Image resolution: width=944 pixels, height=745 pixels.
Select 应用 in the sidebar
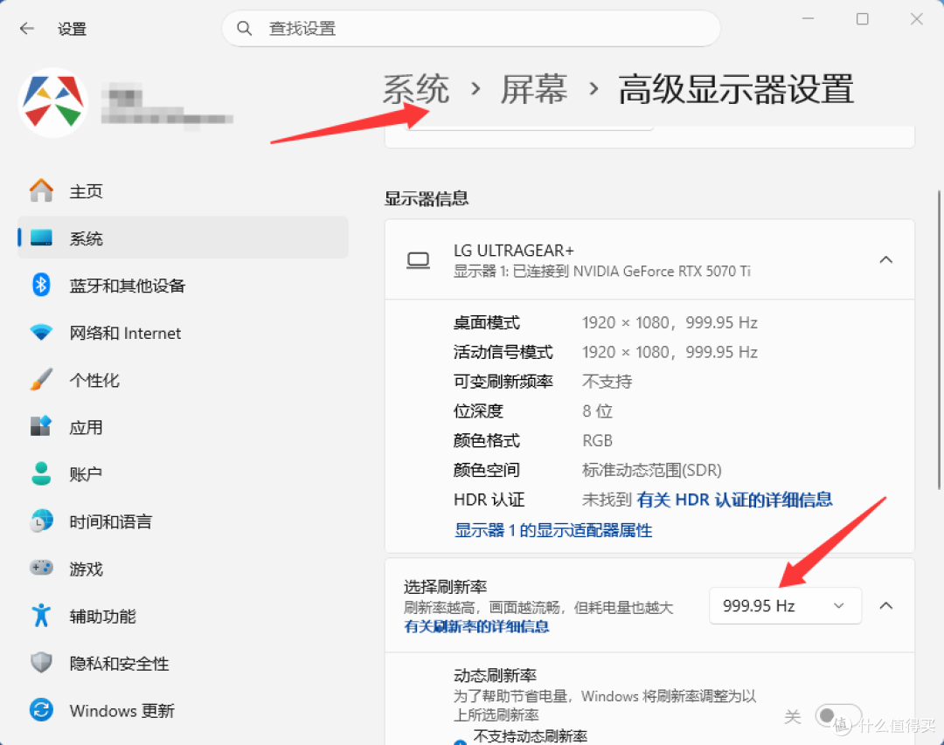183,426
